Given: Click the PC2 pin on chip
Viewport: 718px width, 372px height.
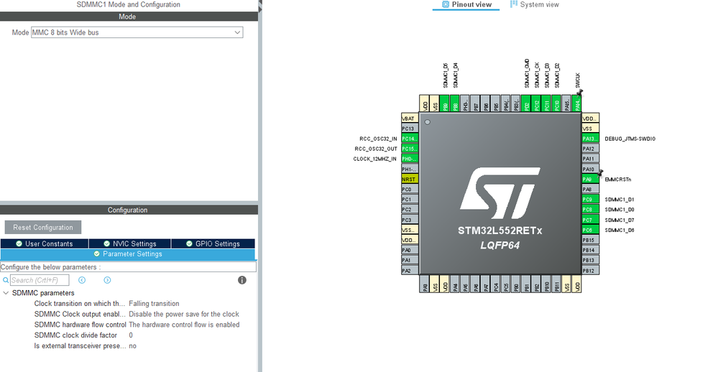Looking at the screenshot, I should pos(410,210).
